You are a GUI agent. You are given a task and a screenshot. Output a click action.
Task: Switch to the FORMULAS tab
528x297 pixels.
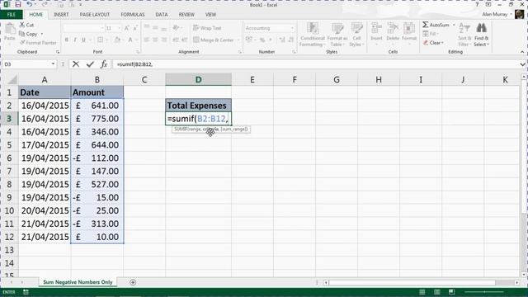click(x=133, y=15)
